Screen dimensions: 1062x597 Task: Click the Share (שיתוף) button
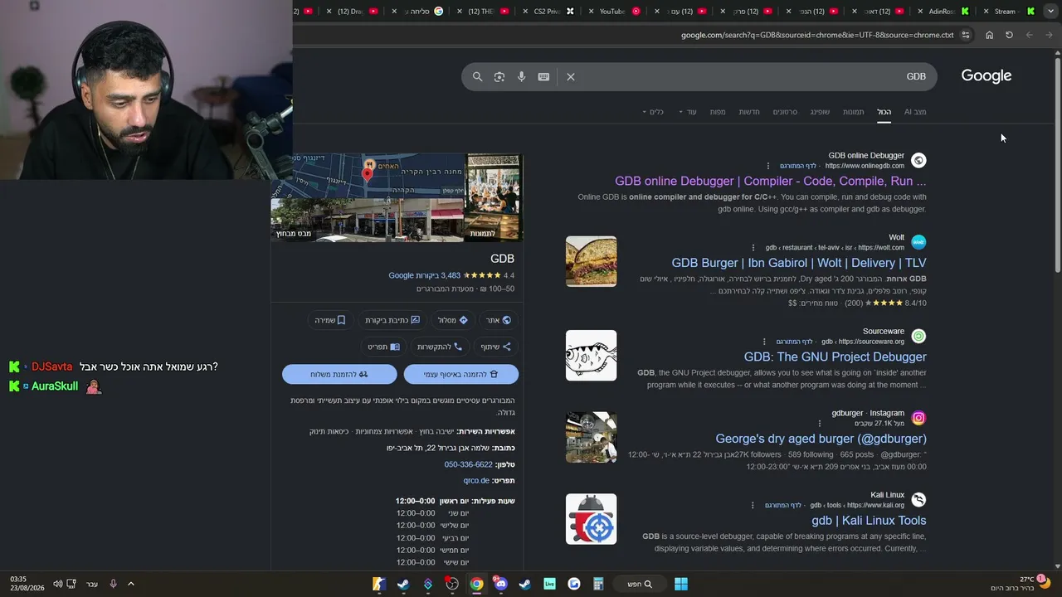[495, 347]
